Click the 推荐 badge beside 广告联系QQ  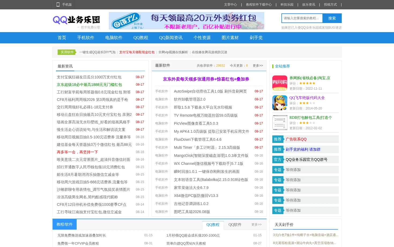[278, 139]
